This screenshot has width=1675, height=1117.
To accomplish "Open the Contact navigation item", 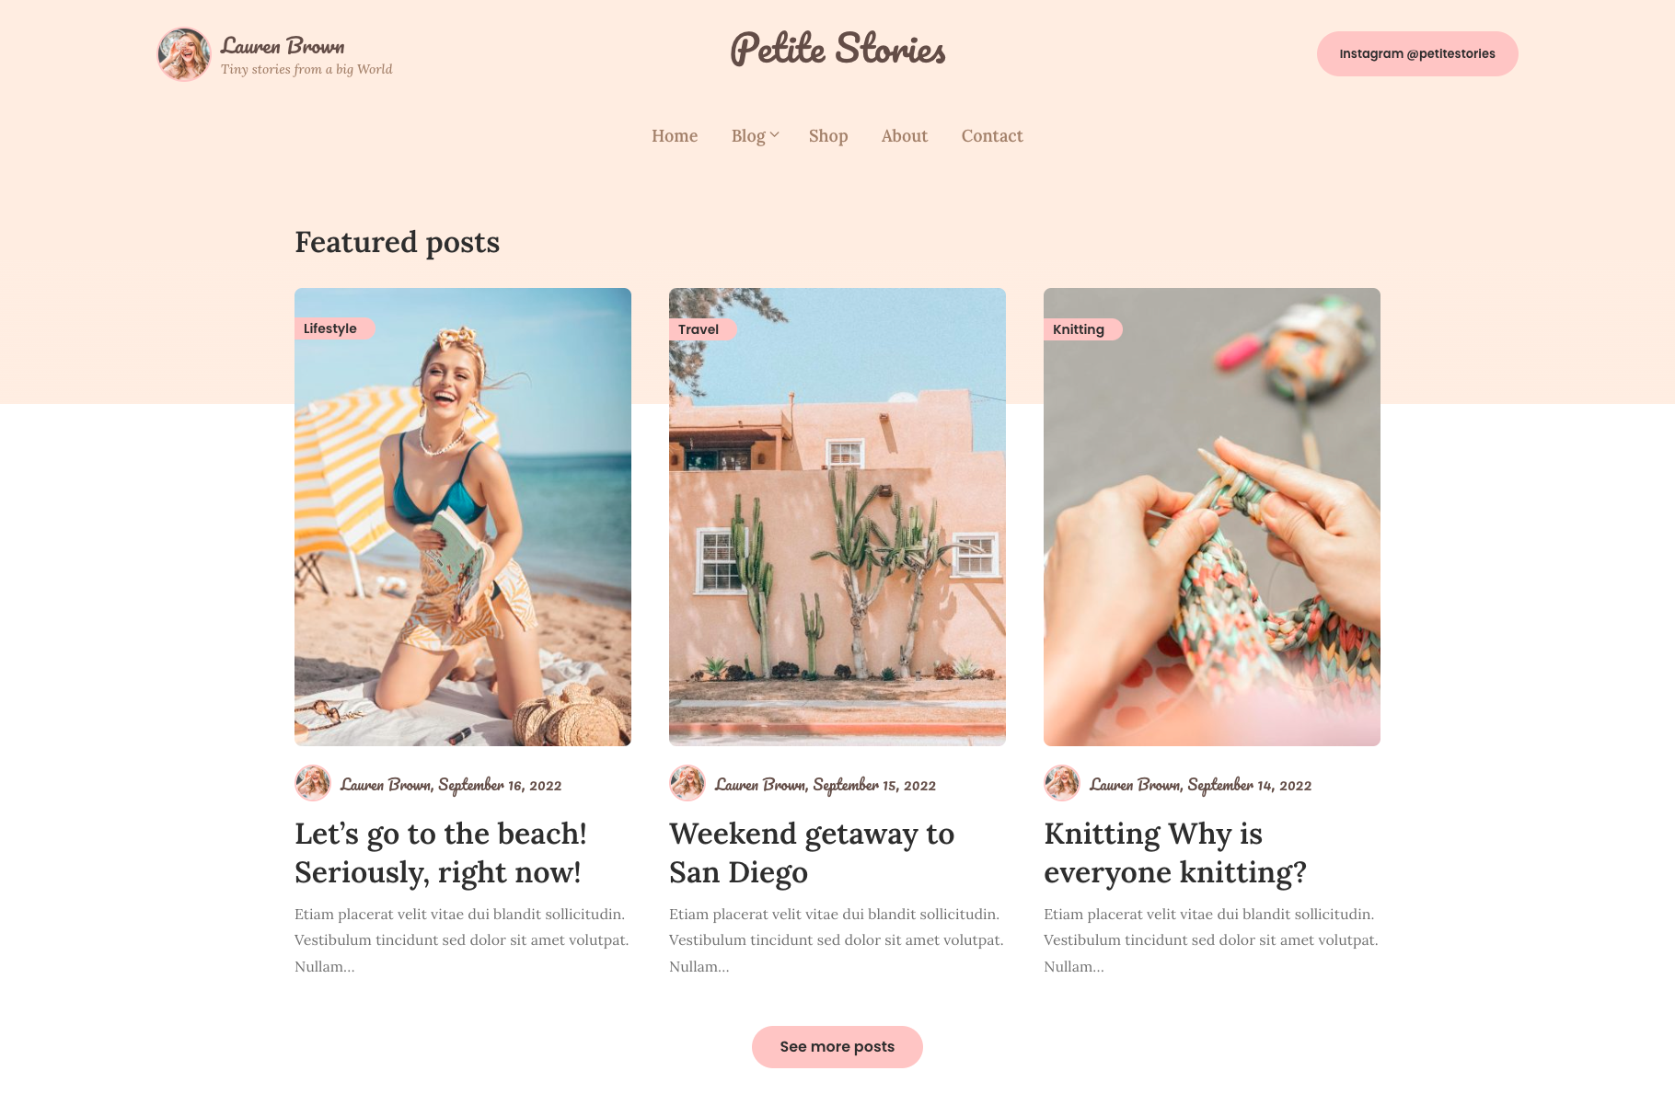I will click(992, 136).
